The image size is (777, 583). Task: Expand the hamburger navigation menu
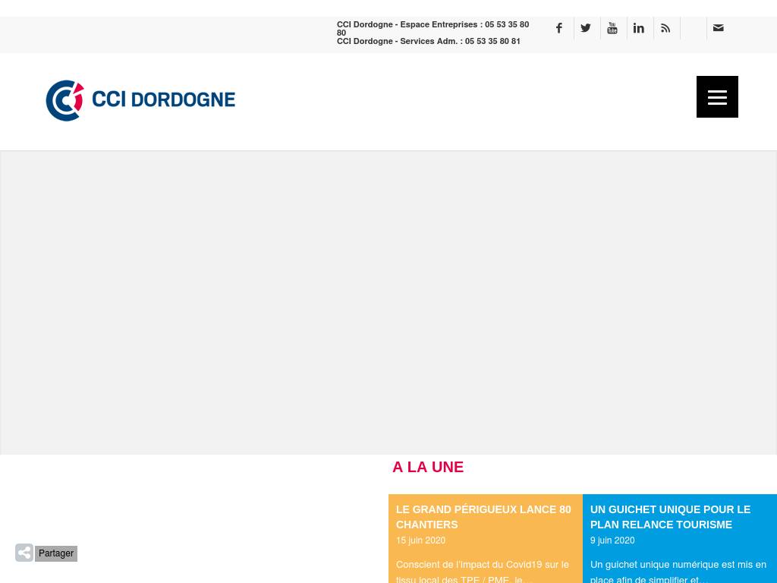(717, 96)
